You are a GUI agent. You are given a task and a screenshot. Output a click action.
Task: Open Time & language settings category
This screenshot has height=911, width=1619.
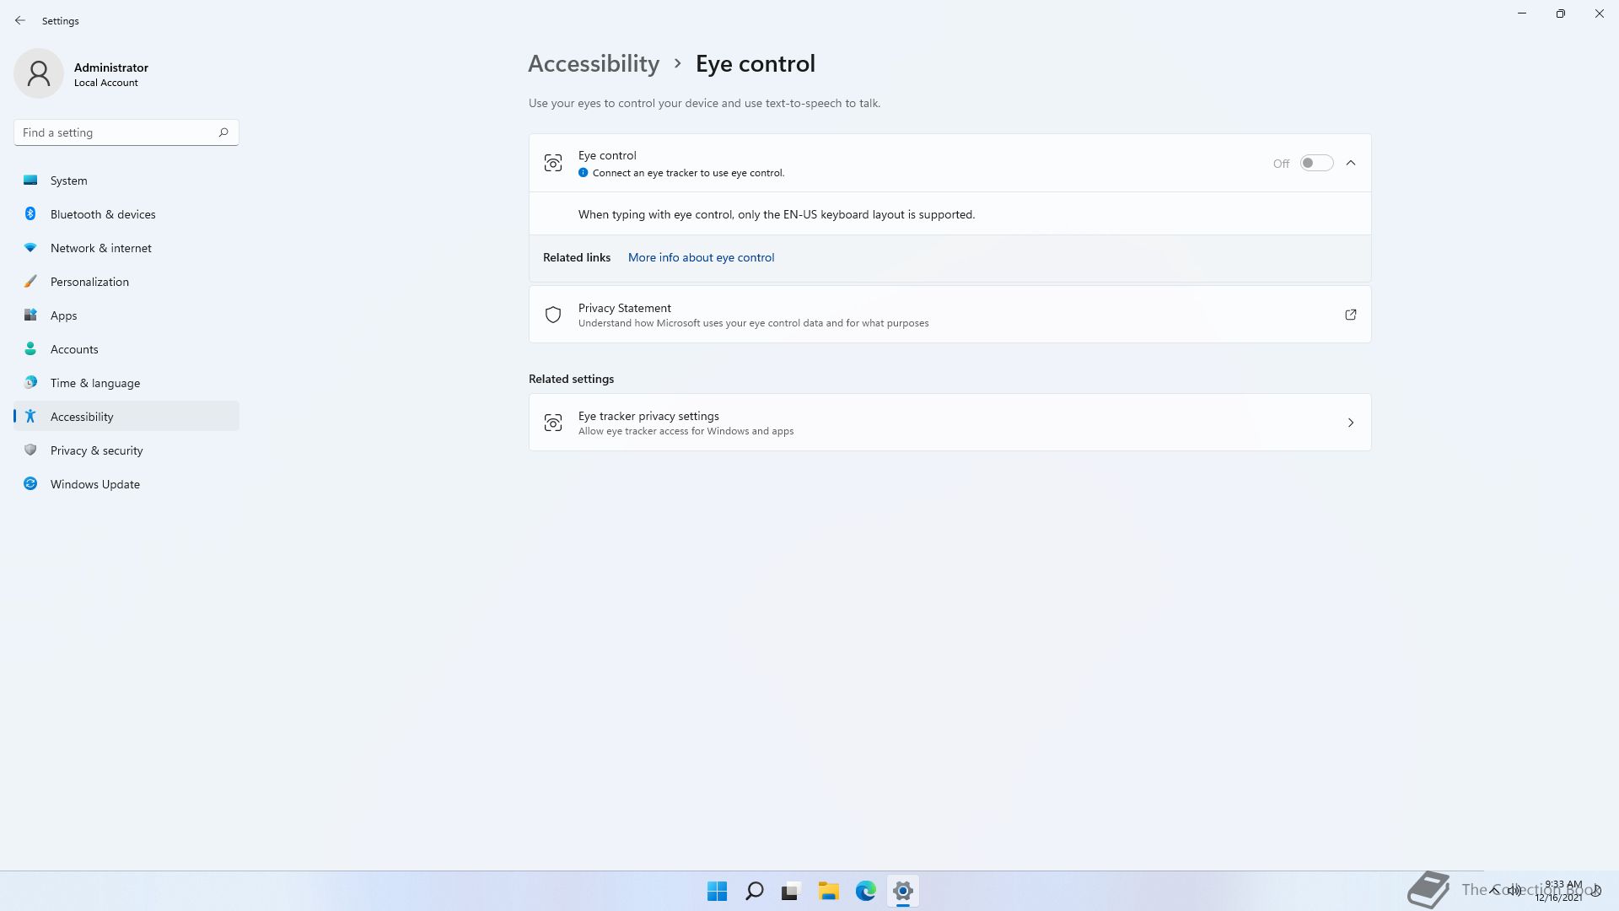(94, 383)
